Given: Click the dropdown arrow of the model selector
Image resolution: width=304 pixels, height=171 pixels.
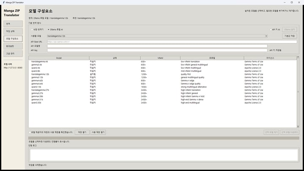Looking at the screenshot, I should point(266,36).
